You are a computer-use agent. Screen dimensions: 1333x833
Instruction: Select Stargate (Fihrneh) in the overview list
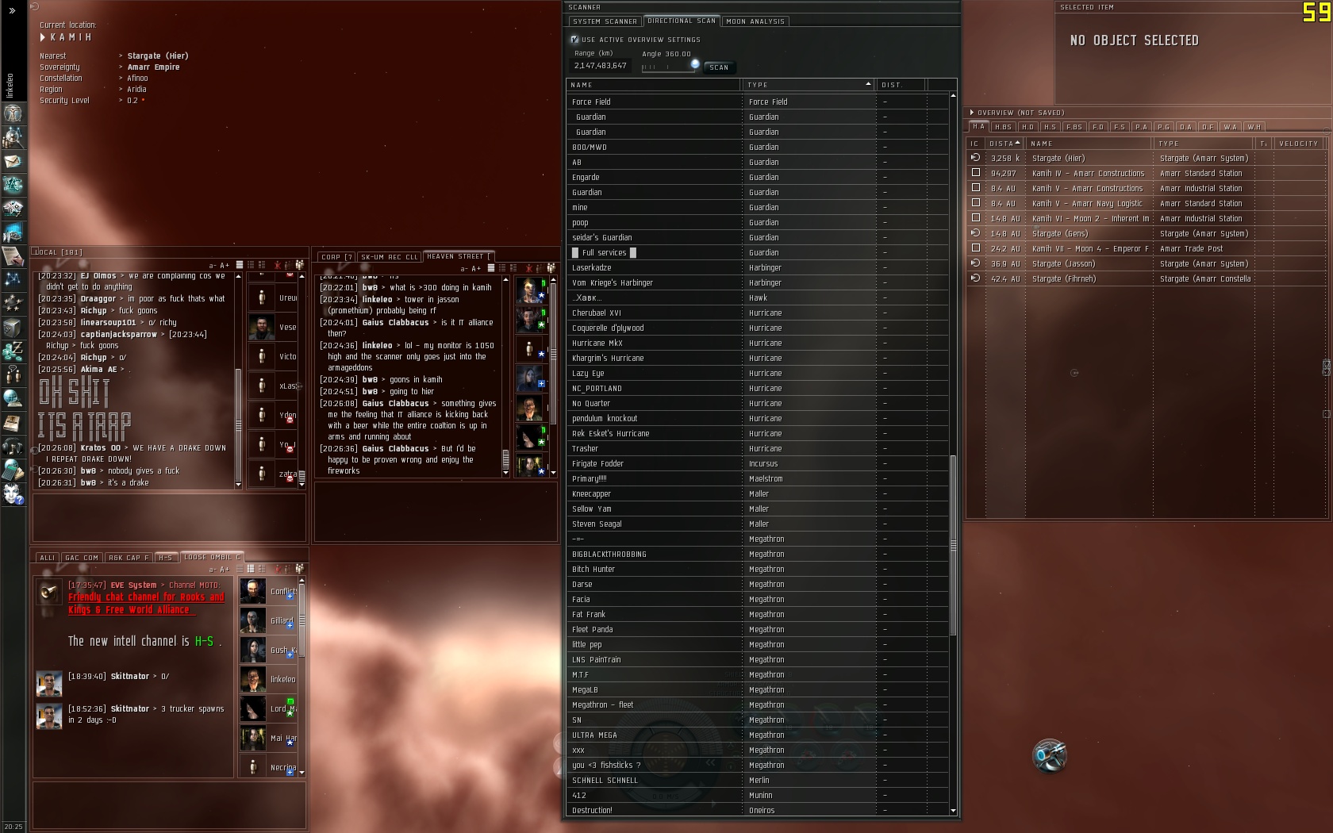click(1146, 278)
